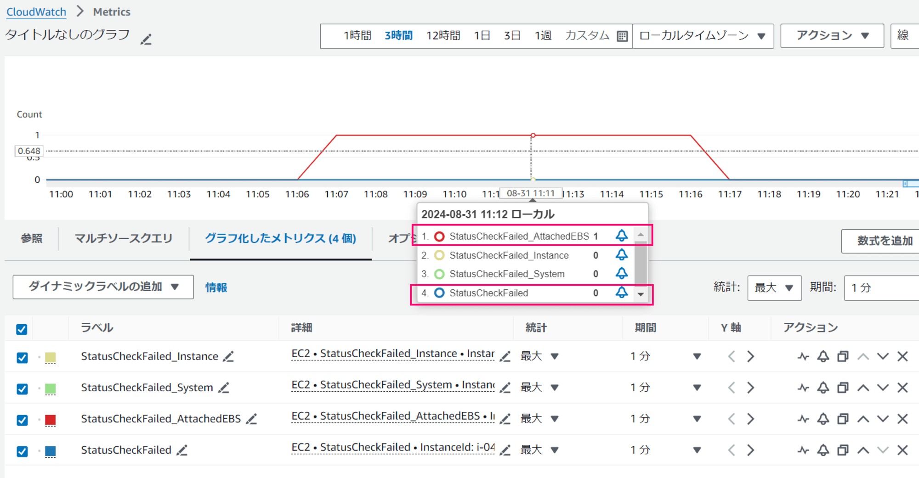Select the 1時間 time range

[x=357, y=36]
